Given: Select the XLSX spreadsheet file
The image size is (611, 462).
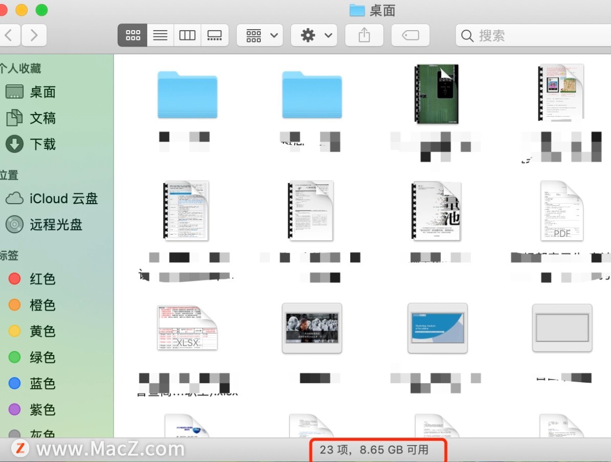Looking at the screenshot, I should 188,327.
